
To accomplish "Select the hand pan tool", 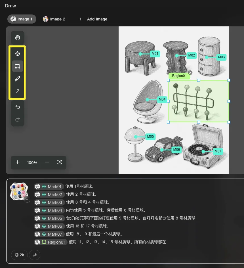I will click(x=18, y=38).
